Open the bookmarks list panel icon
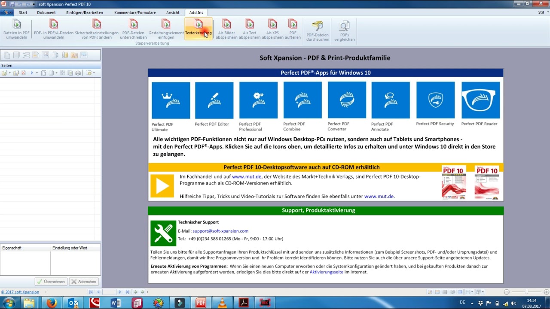 [26, 55]
